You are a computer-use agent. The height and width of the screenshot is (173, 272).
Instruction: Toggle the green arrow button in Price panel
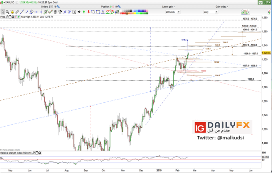point(18,17)
